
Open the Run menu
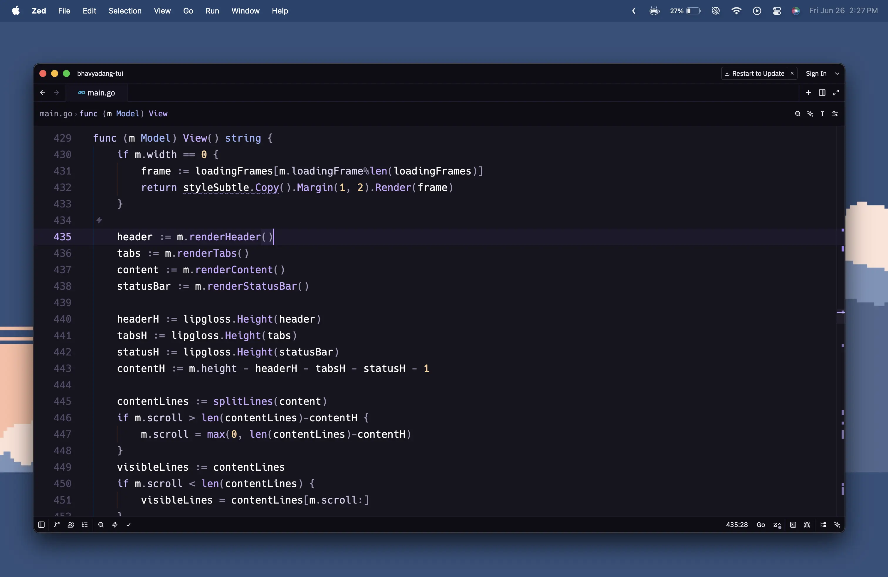pos(212,11)
